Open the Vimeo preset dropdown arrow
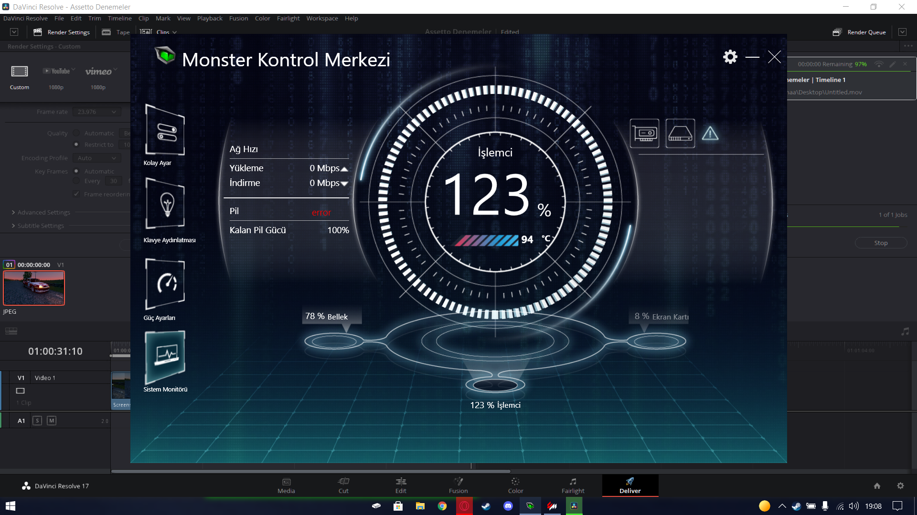This screenshot has width=917, height=515. pyautogui.click(x=115, y=70)
